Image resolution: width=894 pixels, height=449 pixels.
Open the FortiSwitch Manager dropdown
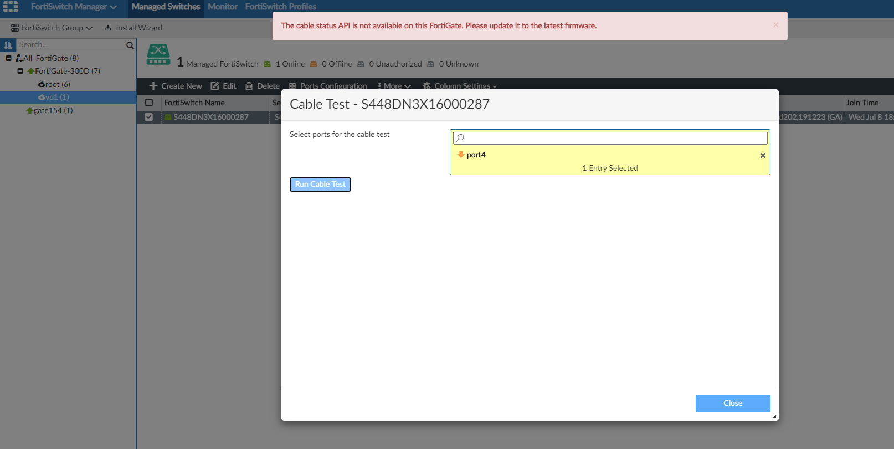(x=74, y=7)
